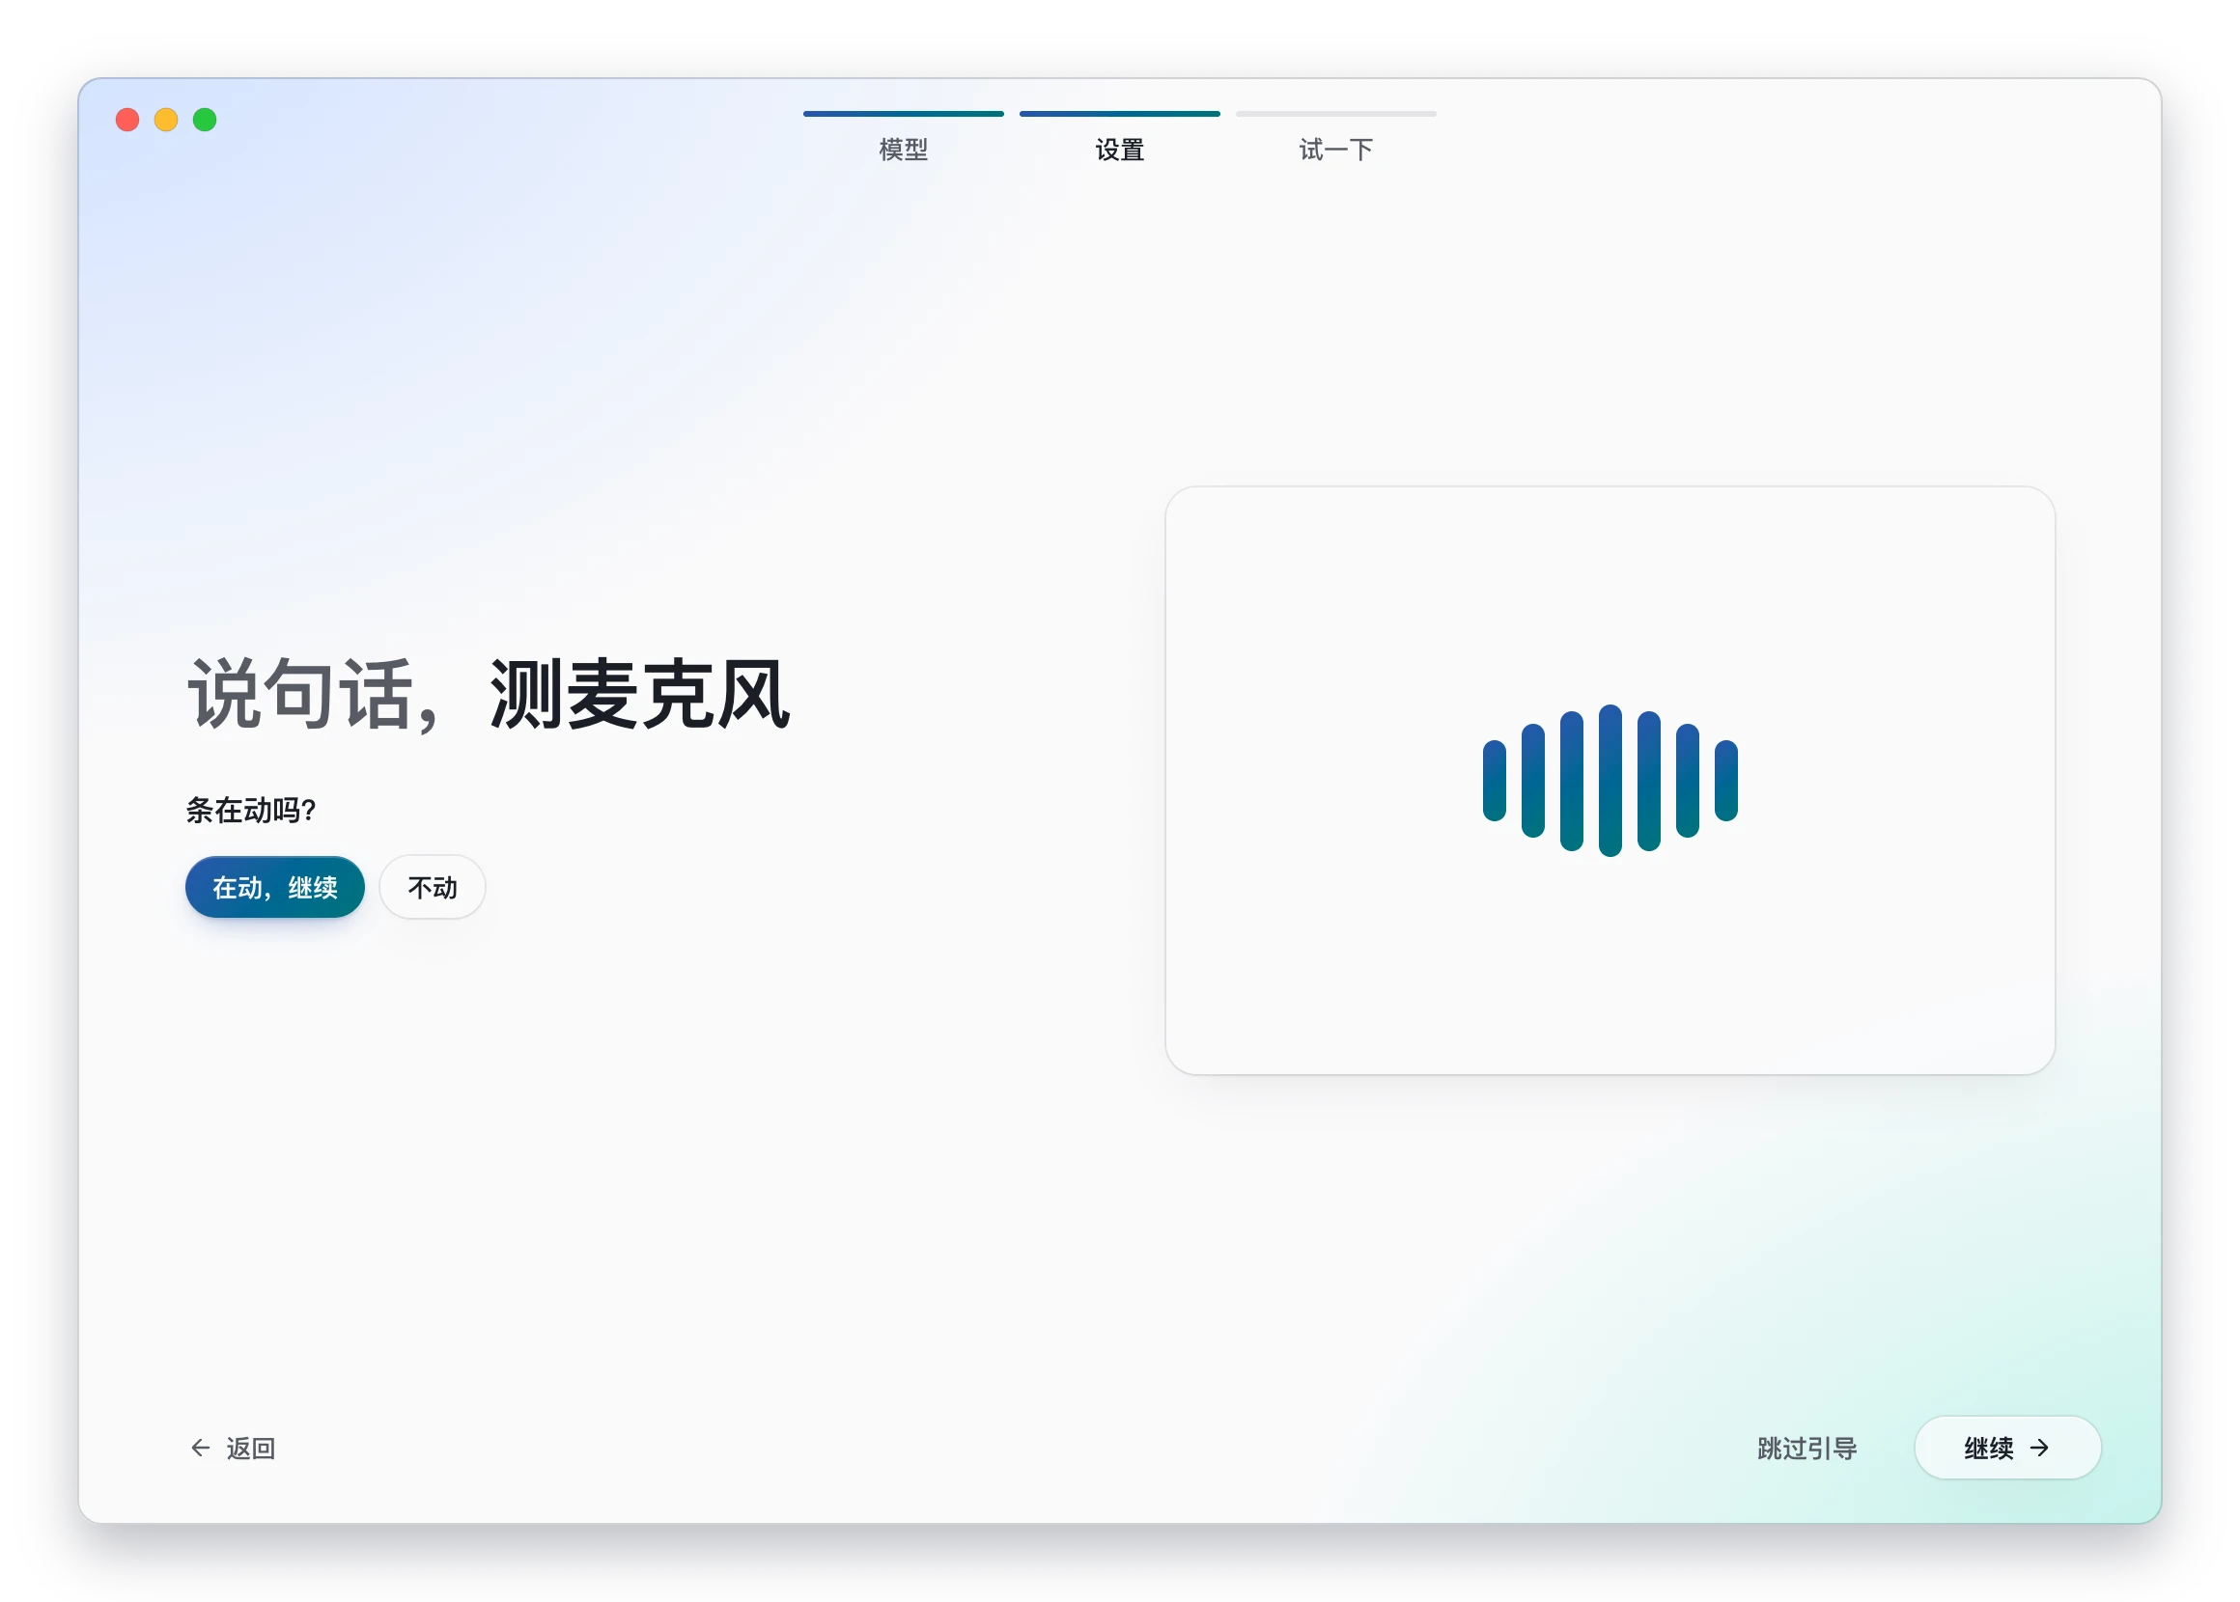This screenshot has width=2240, height=1602.
Task: Click the bottom 继续 arrow button
Action: coord(2007,1448)
